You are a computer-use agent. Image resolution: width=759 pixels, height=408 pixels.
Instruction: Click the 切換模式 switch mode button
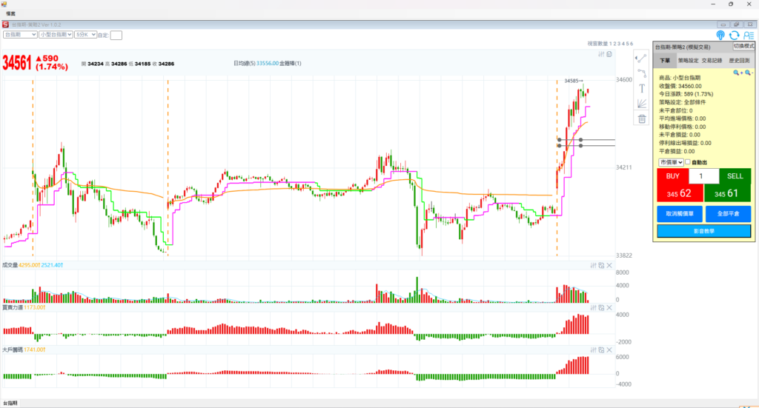point(743,46)
